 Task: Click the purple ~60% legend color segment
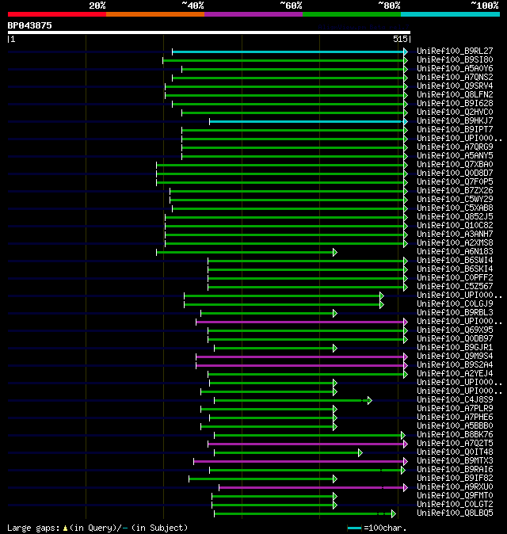point(253,14)
